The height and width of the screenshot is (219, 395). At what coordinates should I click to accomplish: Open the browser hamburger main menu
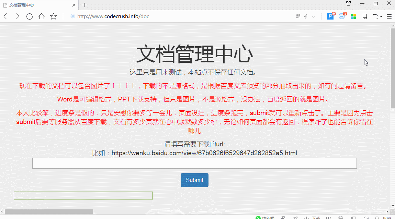(x=389, y=16)
